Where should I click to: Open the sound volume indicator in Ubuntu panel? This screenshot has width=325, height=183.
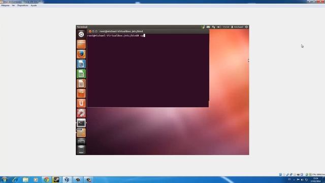click(x=219, y=27)
